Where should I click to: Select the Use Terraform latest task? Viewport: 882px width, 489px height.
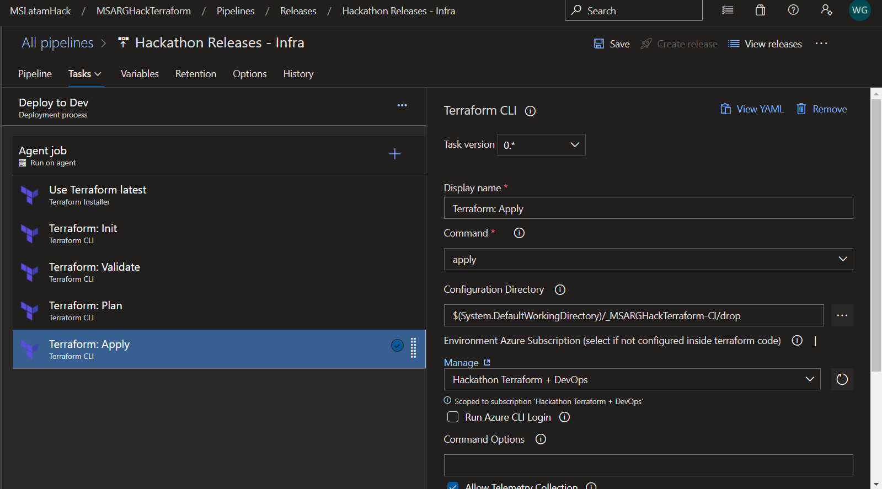[219, 195]
